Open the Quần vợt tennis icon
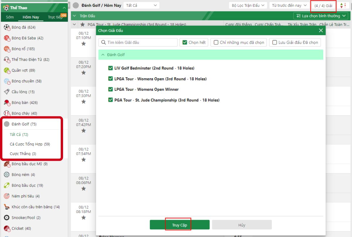The width and height of the screenshot is (352, 237). tap(7, 70)
